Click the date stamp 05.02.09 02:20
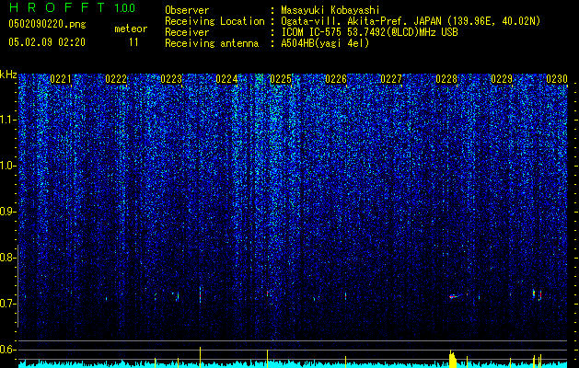 coord(47,42)
